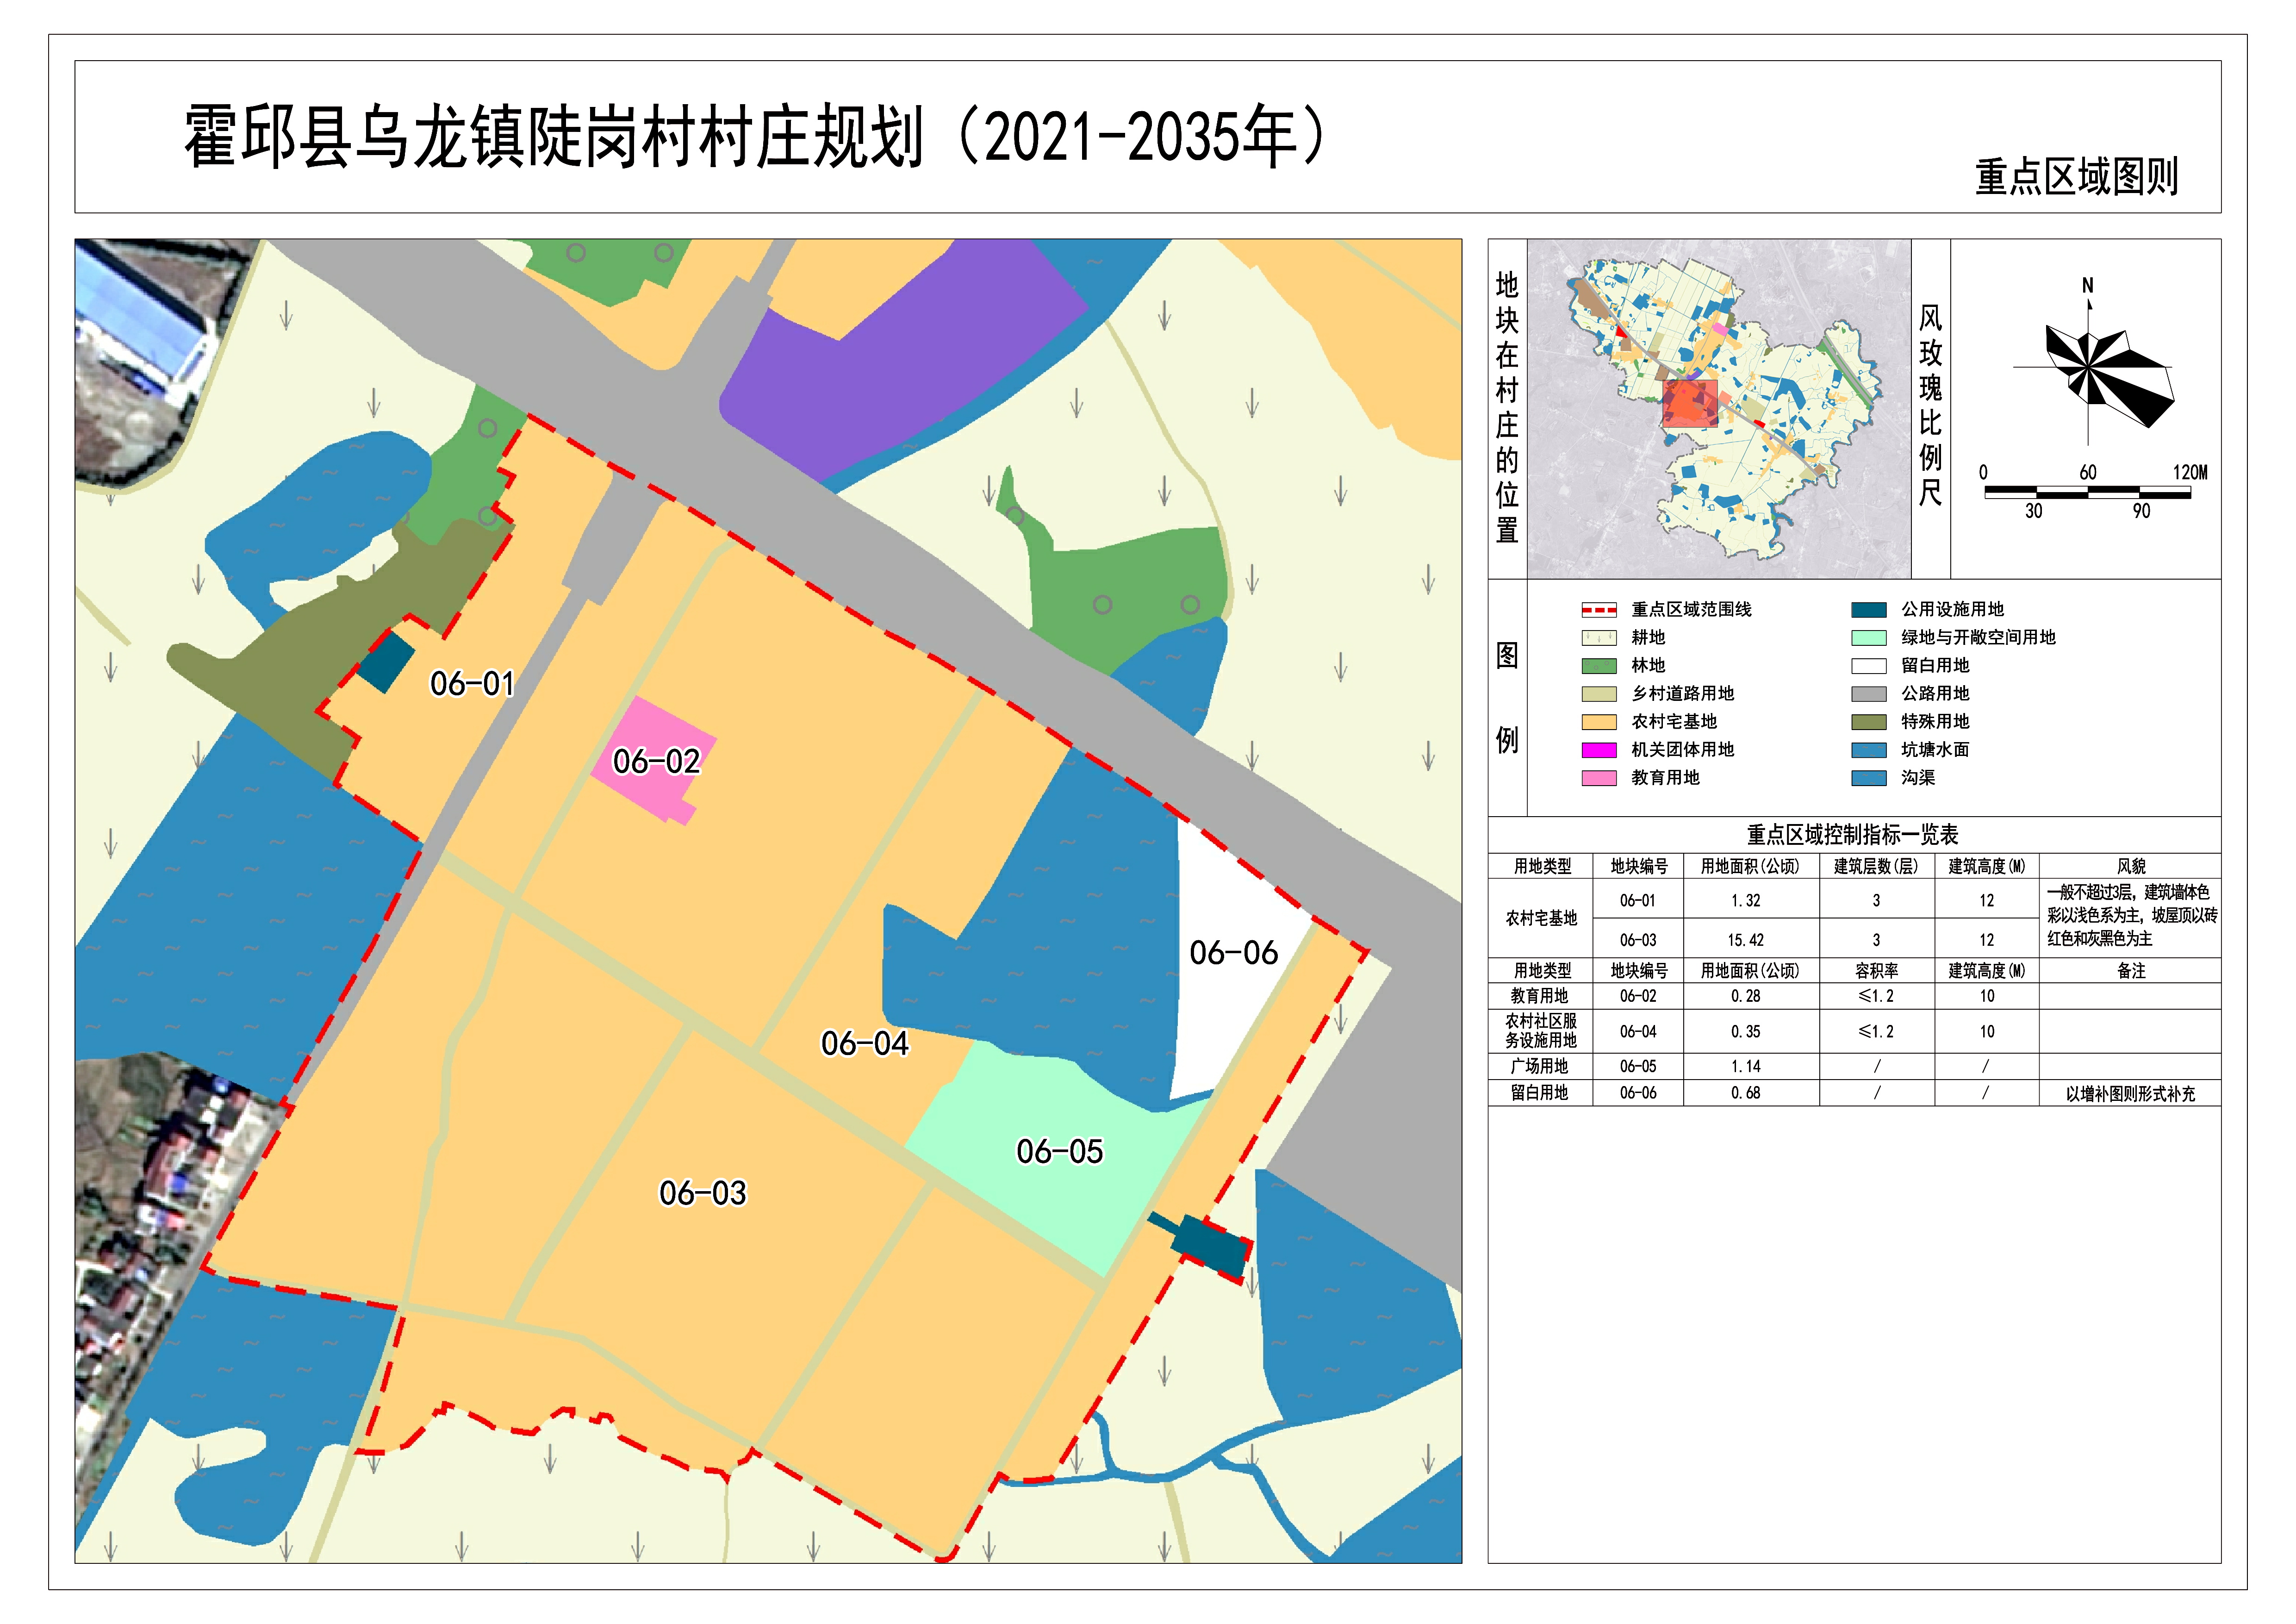The image size is (2296, 1624).
Task: Click the 坑塘水面 blue legend swatch
Action: point(1868,750)
